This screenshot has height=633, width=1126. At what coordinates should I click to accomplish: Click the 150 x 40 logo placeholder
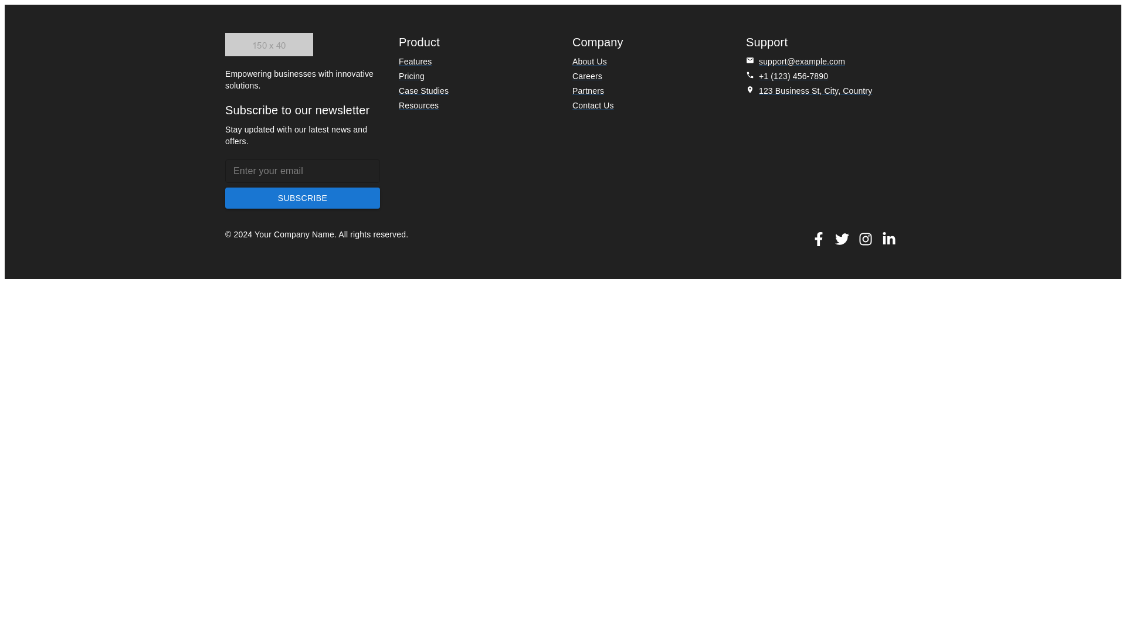(269, 44)
